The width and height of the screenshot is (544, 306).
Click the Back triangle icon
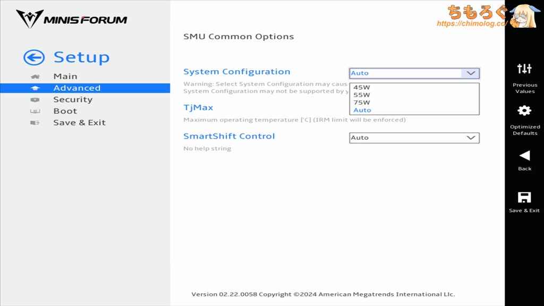(x=524, y=155)
